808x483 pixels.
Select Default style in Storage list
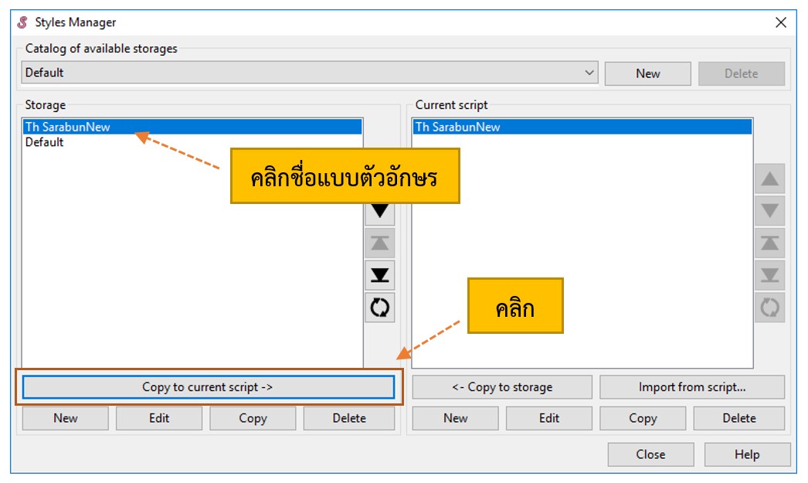click(x=45, y=142)
